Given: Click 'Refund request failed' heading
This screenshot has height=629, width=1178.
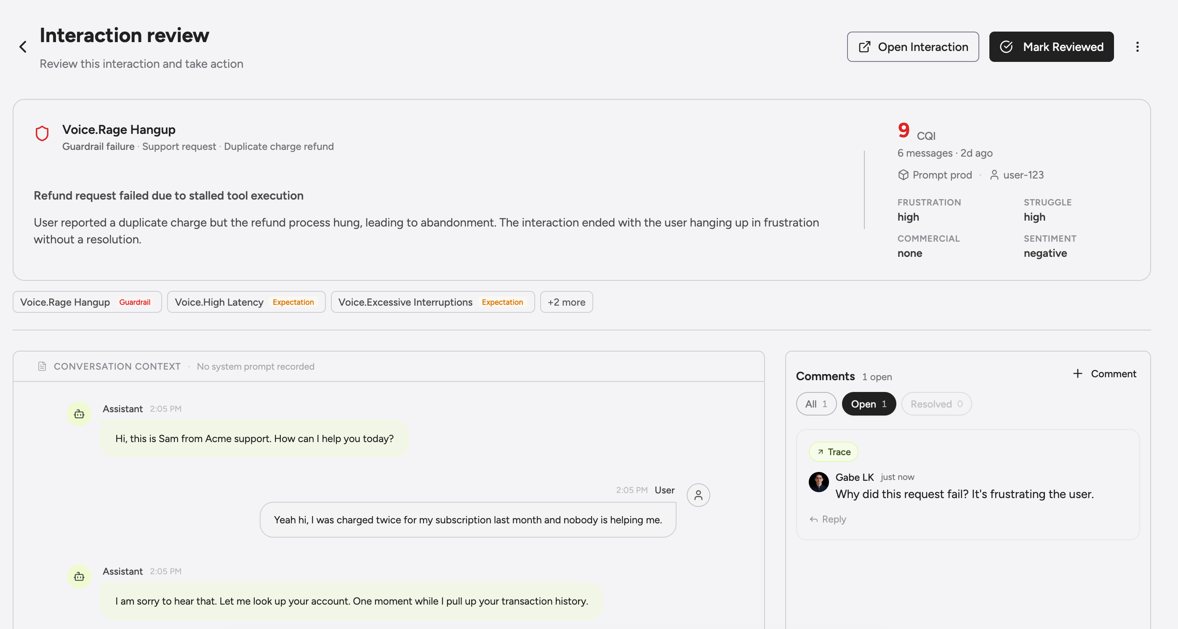Looking at the screenshot, I should (x=168, y=195).
